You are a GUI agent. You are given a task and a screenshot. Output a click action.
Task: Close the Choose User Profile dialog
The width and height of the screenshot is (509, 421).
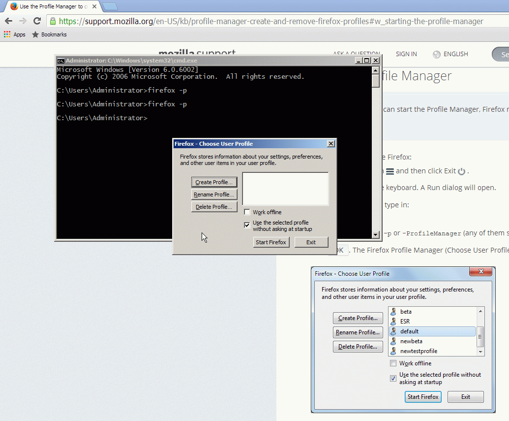pos(331,144)
